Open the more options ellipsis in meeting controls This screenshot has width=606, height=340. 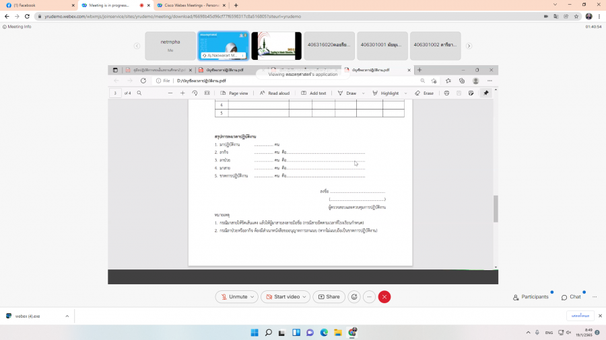(369, 297)
